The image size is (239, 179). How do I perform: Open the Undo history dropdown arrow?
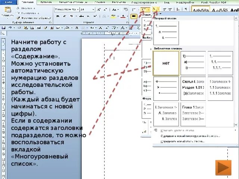click(14, 28)
